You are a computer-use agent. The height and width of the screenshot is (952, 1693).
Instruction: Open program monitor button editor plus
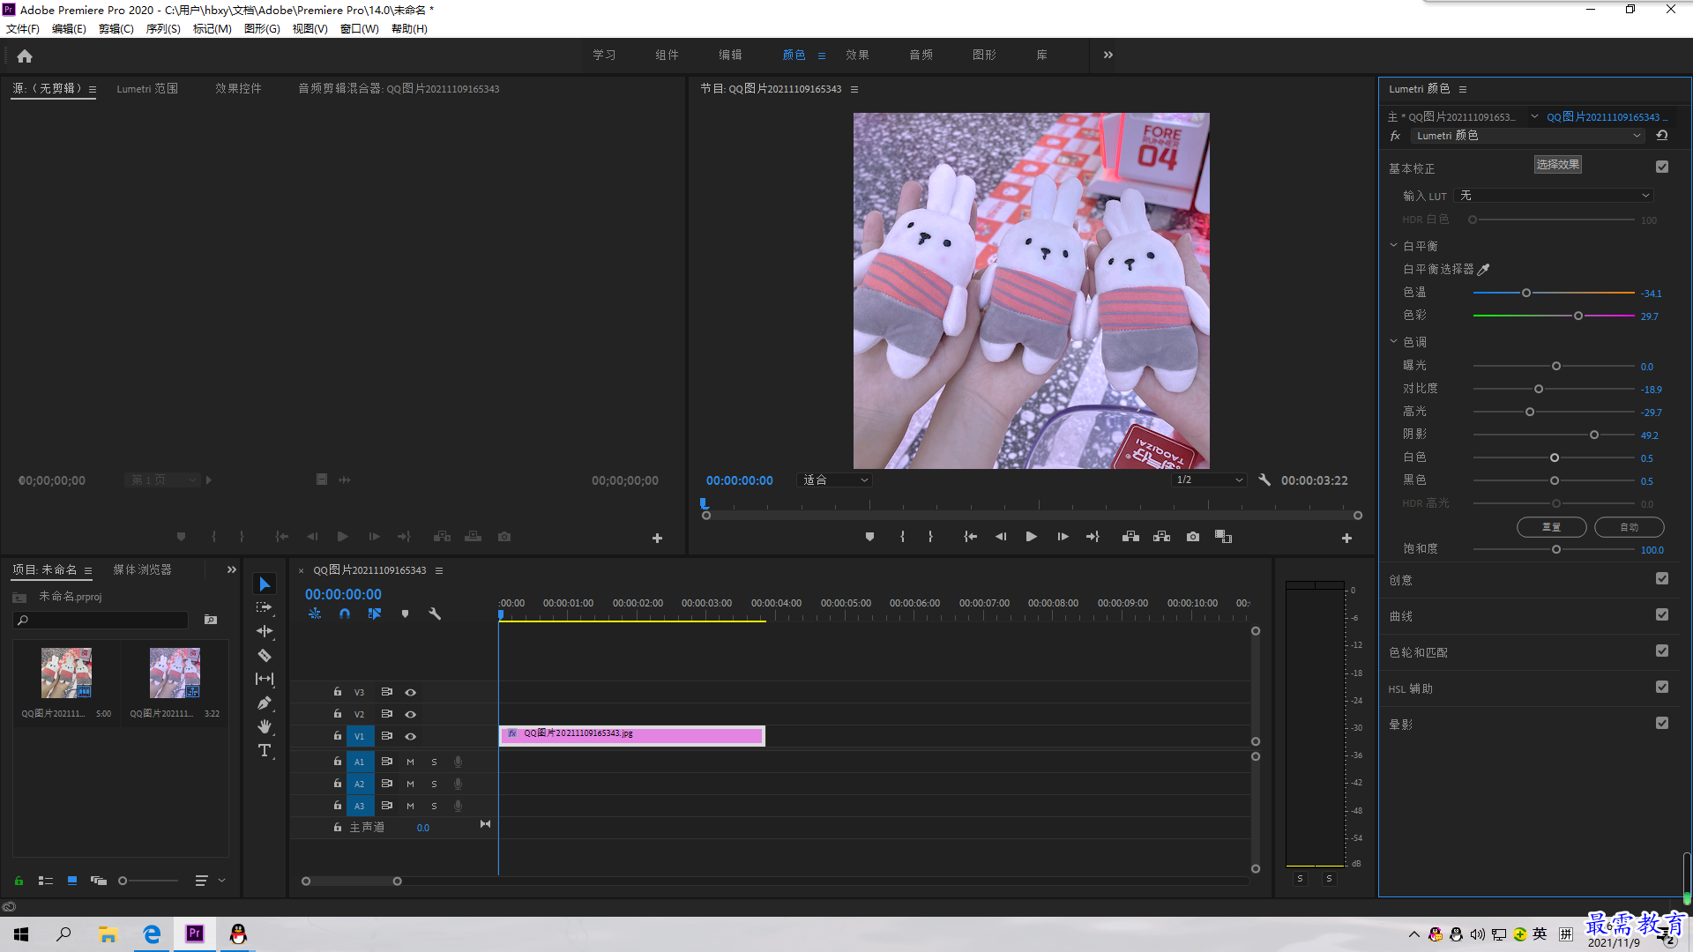1346,538
